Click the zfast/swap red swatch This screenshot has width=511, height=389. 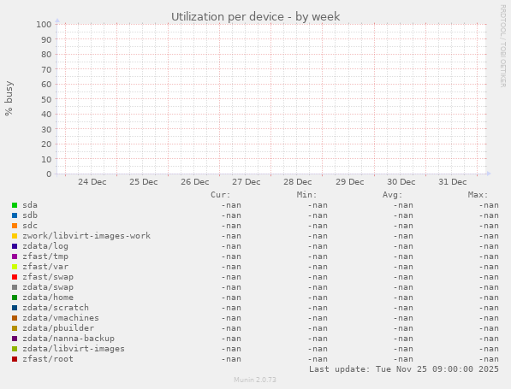[15, 277]
